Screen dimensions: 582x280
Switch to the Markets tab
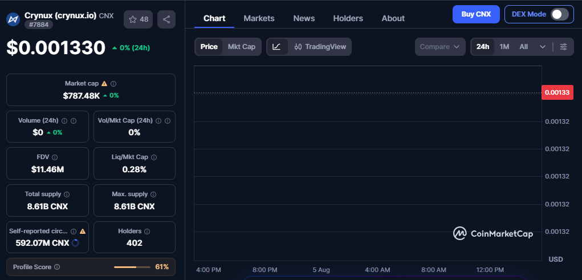click(259, 18)
